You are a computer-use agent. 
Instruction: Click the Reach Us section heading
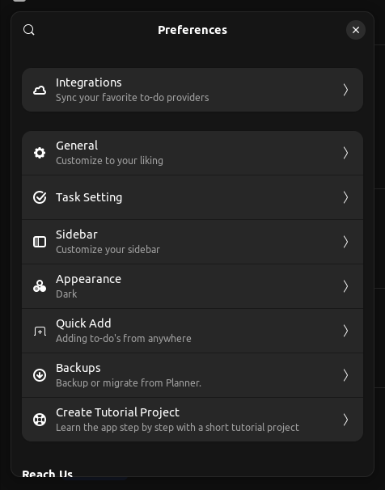pos(47,474)
